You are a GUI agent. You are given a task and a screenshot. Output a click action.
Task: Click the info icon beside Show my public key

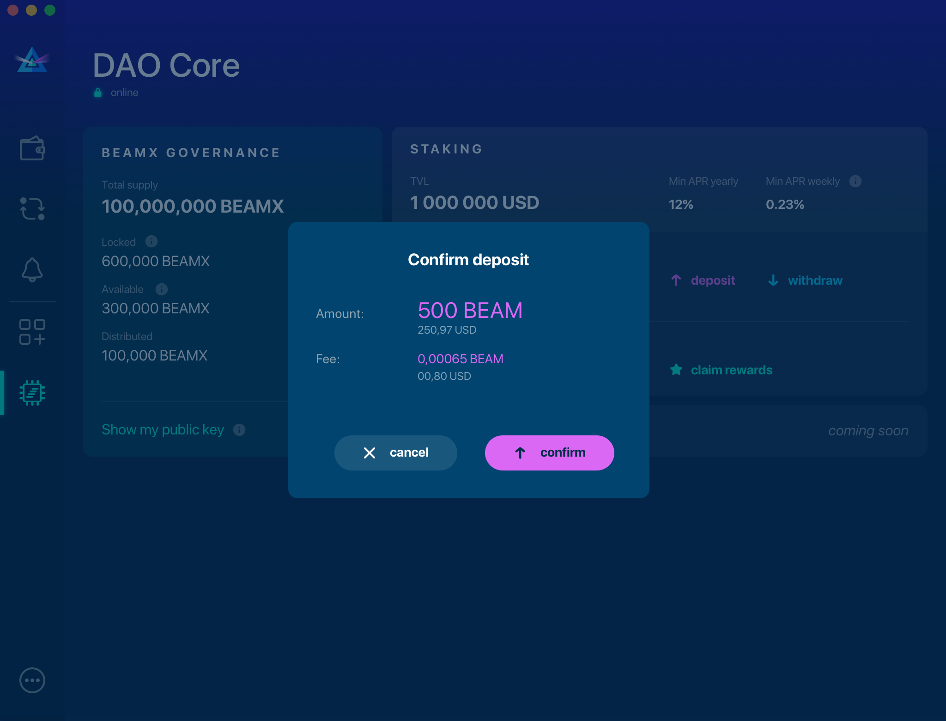click(x=239, y=430)
